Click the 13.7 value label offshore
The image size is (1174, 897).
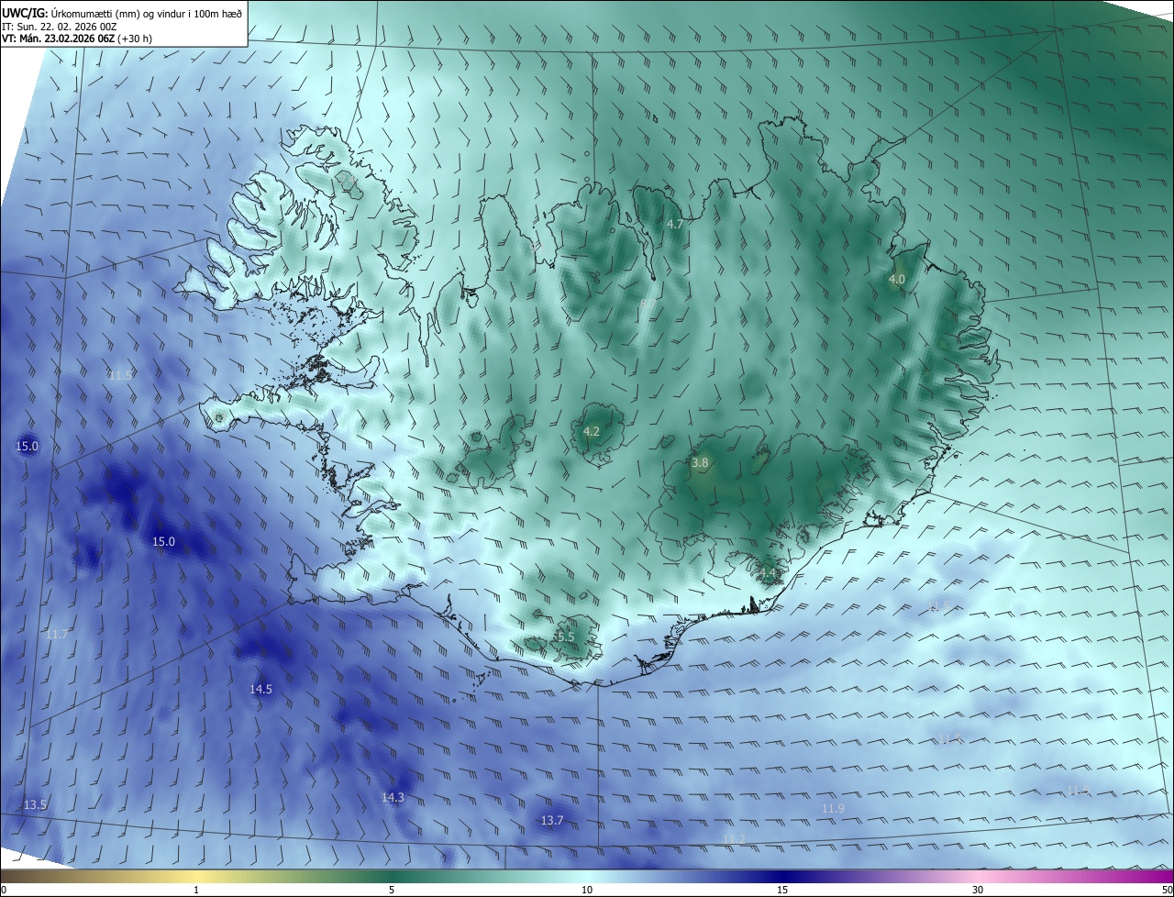click(x=551, y=820)
